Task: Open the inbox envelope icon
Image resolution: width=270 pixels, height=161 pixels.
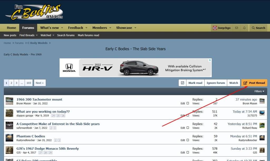Action: pyautogui.click(x=237, y=28)
